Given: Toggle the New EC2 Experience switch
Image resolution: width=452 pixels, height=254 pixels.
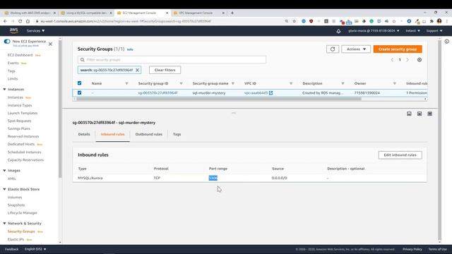Looking at the screenshot, I should 7,42.
